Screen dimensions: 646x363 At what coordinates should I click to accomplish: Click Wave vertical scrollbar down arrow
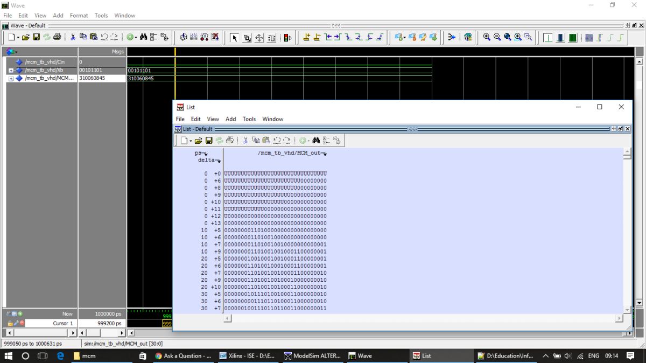640,303
